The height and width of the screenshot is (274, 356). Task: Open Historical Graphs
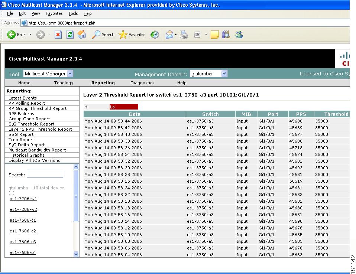(x=26, y=155)
